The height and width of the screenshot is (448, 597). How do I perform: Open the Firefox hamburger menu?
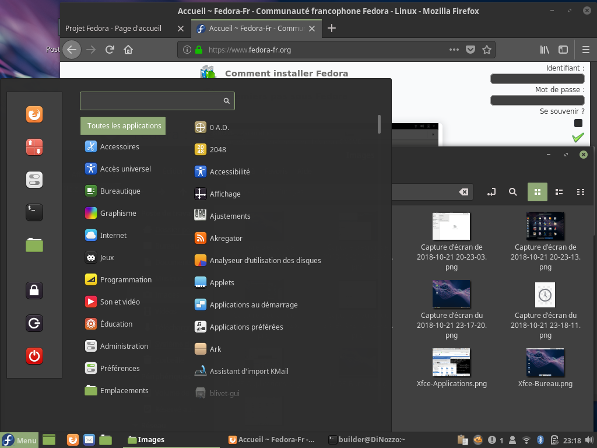[585, 50]
